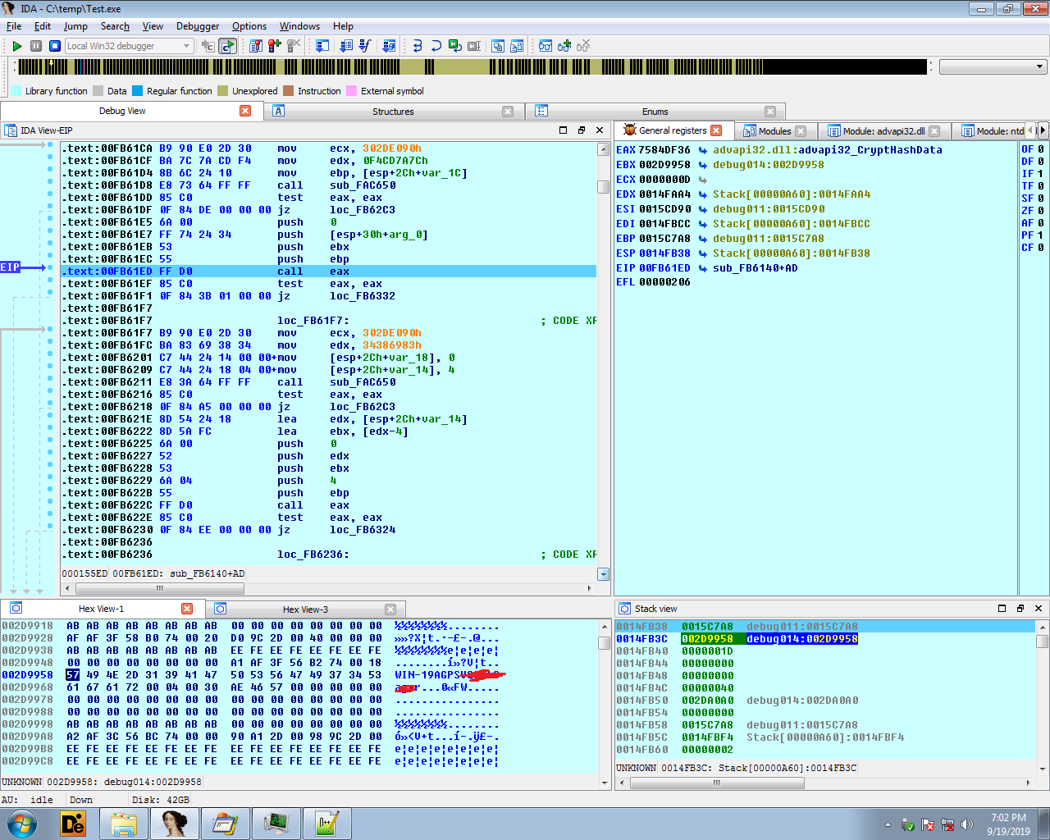
Task: Click the add breakpoint traffic-light icon
Action: (x=275, y=46)
